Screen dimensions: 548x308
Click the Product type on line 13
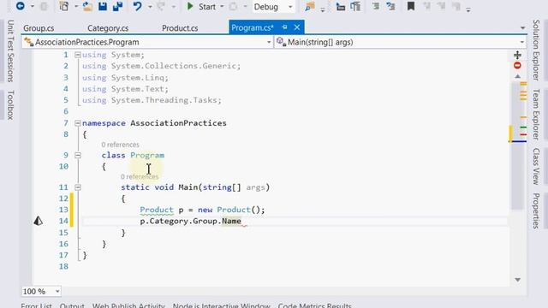click(x=157, y=210)
